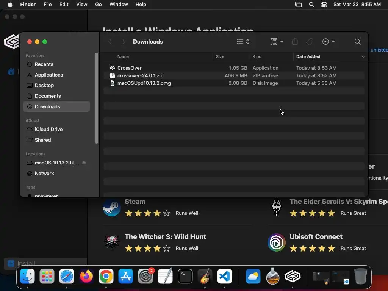Open GarageBand from the Dock

tap(205, 276)
